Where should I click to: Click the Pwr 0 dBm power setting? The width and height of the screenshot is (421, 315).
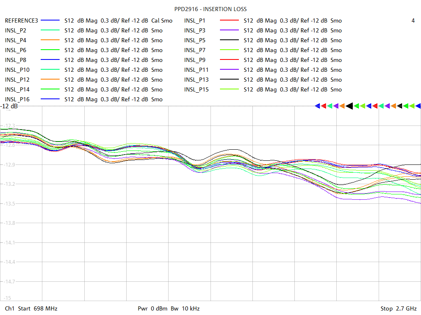pos(153,308)
